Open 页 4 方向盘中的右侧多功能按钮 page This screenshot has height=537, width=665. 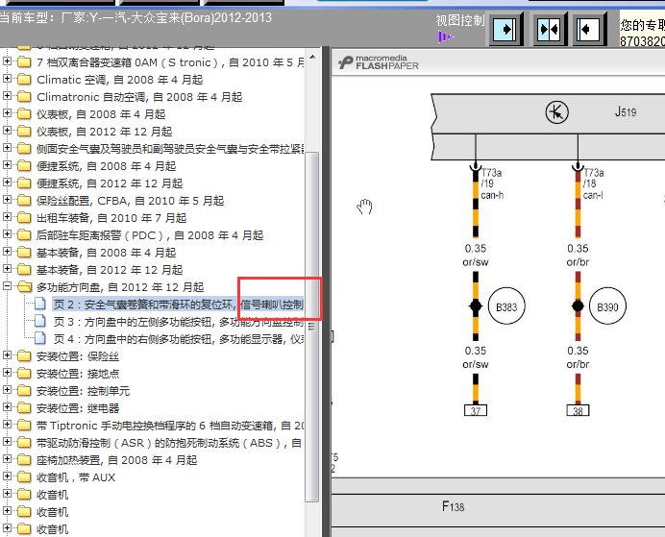[x=178, y=339]
